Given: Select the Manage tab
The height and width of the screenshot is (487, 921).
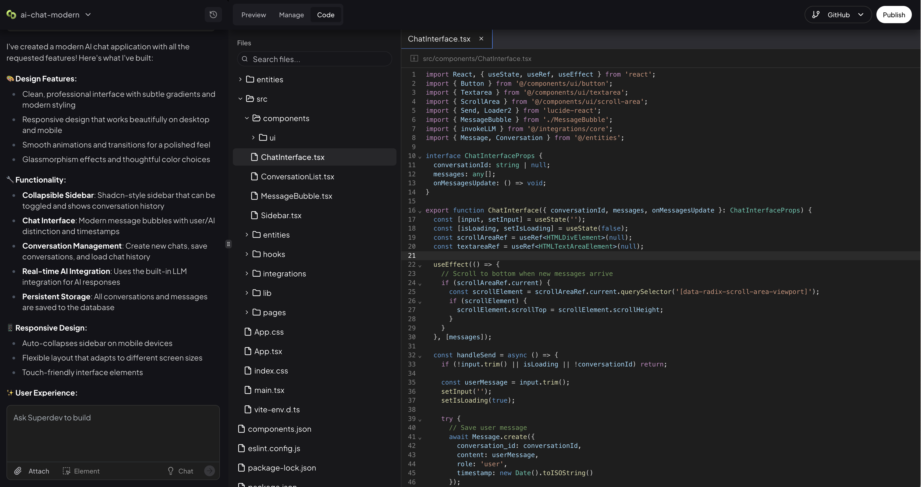Looking at the screenshot, I should click(291, 15).
